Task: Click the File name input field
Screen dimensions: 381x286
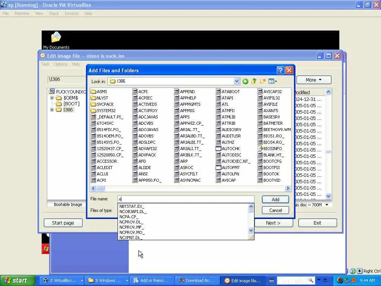Action: [x=186, y=199]
